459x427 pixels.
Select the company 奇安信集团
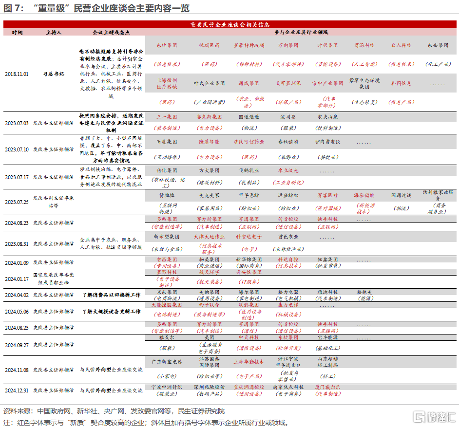(249, 272)
